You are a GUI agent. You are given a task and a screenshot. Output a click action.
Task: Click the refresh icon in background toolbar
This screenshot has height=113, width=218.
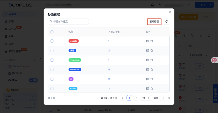point(209,36)
